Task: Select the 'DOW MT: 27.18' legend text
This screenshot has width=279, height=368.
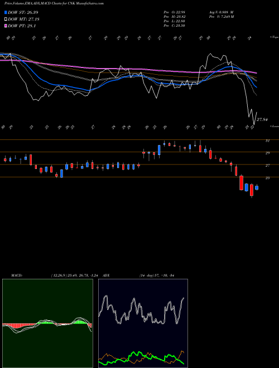Action: click(23, 20)
